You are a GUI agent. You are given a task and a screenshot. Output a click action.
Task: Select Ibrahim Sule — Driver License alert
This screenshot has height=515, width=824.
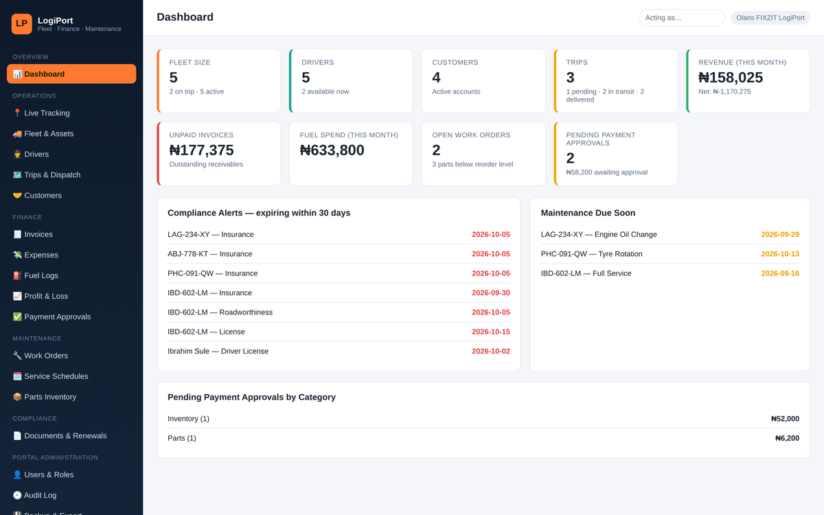[x=339, y=351]
